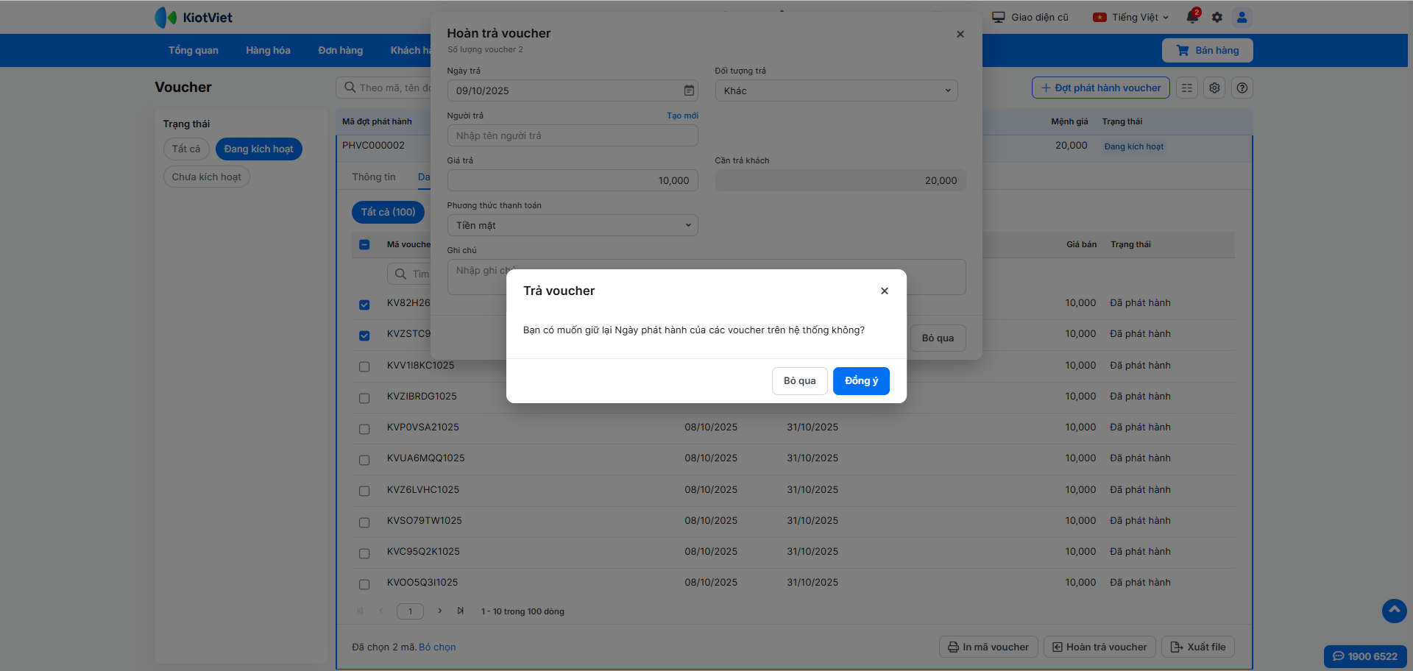1413x671 pixels.
Task: Close the Hoàn trả voucher panel
Action: click(960, 34)
